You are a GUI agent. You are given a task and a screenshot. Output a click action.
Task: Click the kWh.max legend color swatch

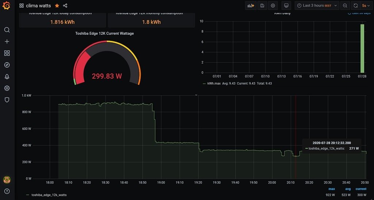click(204, 83)
